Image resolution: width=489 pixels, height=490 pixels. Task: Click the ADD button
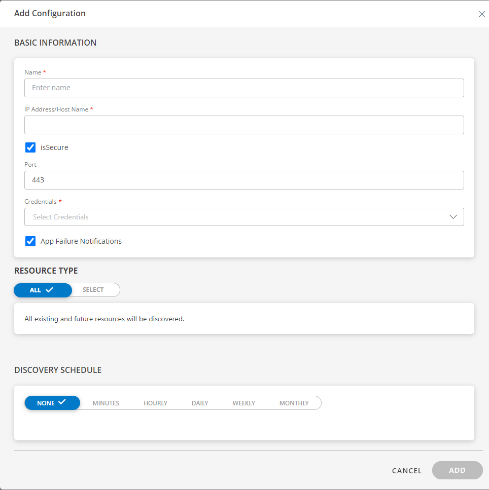coord(458,470)
